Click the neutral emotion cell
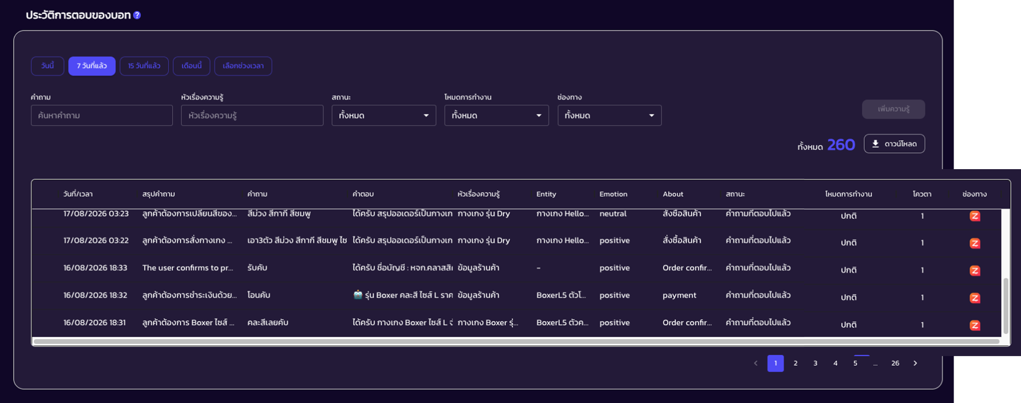 tap(613, 213)
